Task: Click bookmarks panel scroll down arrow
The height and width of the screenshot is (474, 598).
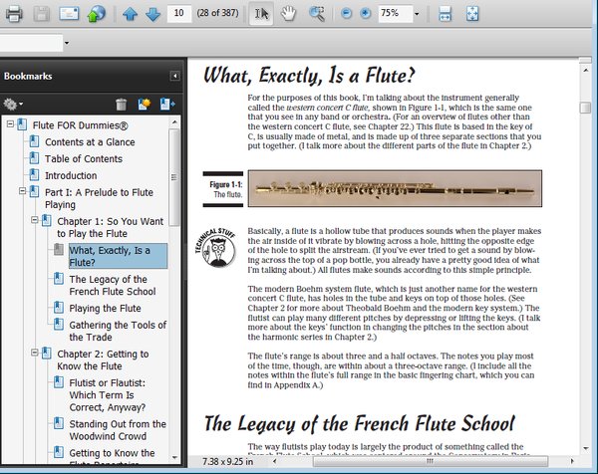Action: coord(174,457)
